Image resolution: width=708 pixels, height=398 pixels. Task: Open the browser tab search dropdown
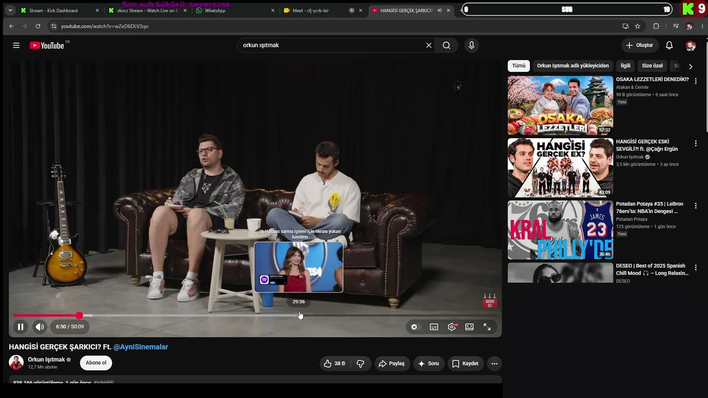tap(9, 11)
